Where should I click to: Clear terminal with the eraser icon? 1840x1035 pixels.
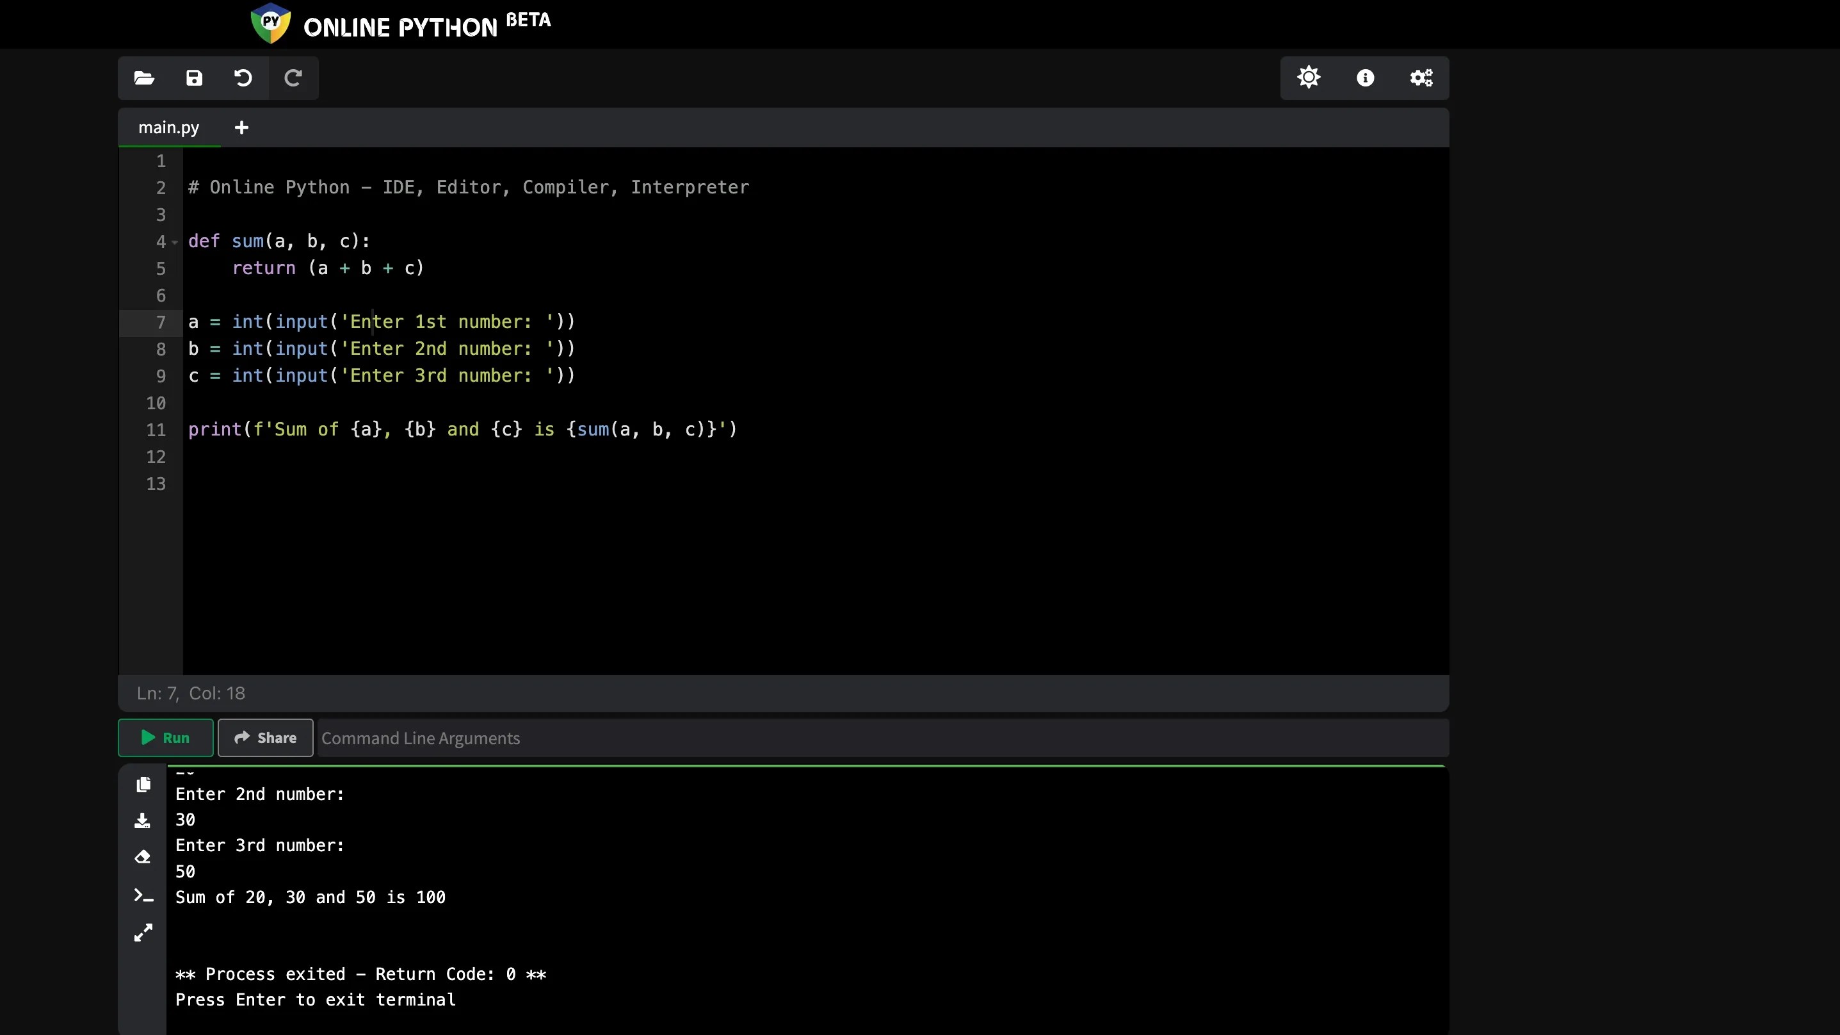143,857
